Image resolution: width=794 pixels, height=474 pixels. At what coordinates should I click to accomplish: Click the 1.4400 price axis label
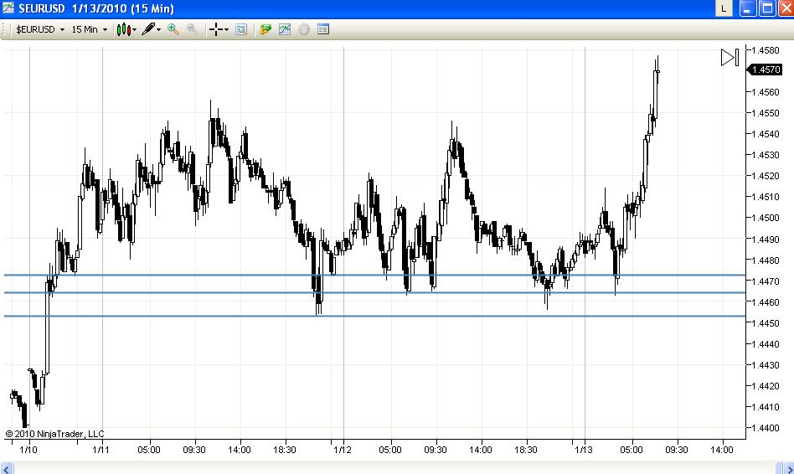pos(766,427)
